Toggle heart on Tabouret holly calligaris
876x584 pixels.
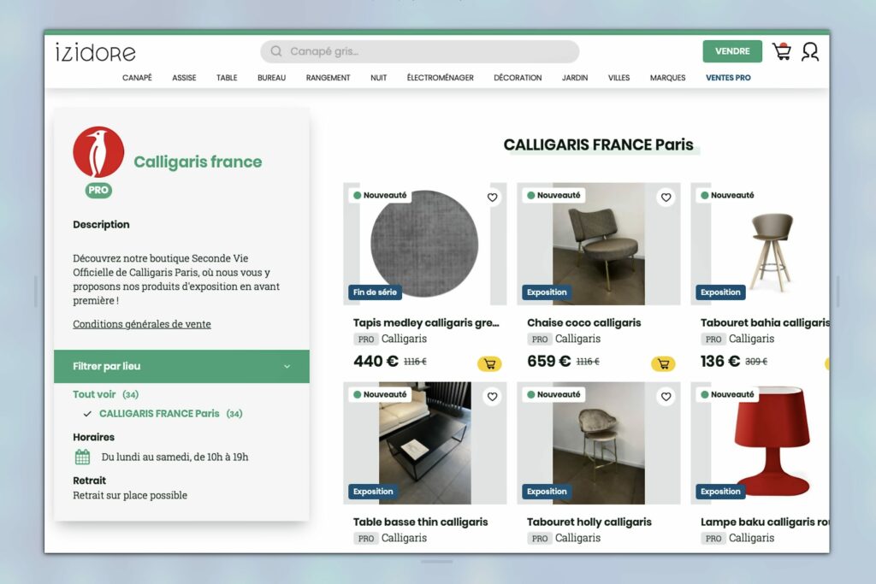click(x=666, y=397)
